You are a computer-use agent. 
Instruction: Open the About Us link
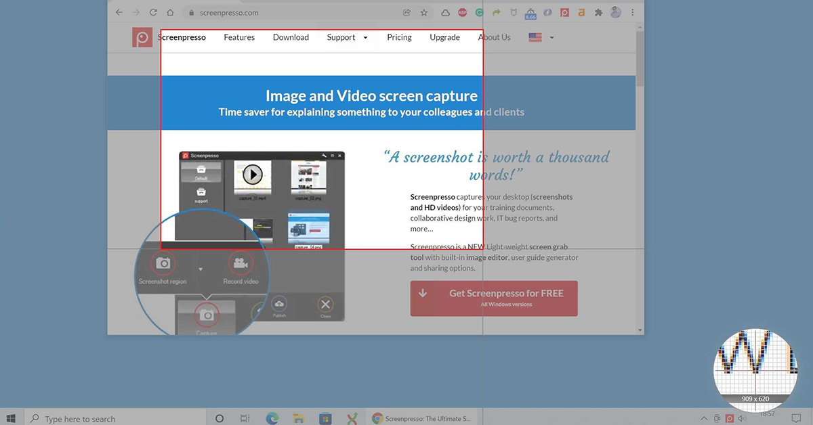[495, 37]
